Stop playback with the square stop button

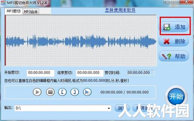50,92
